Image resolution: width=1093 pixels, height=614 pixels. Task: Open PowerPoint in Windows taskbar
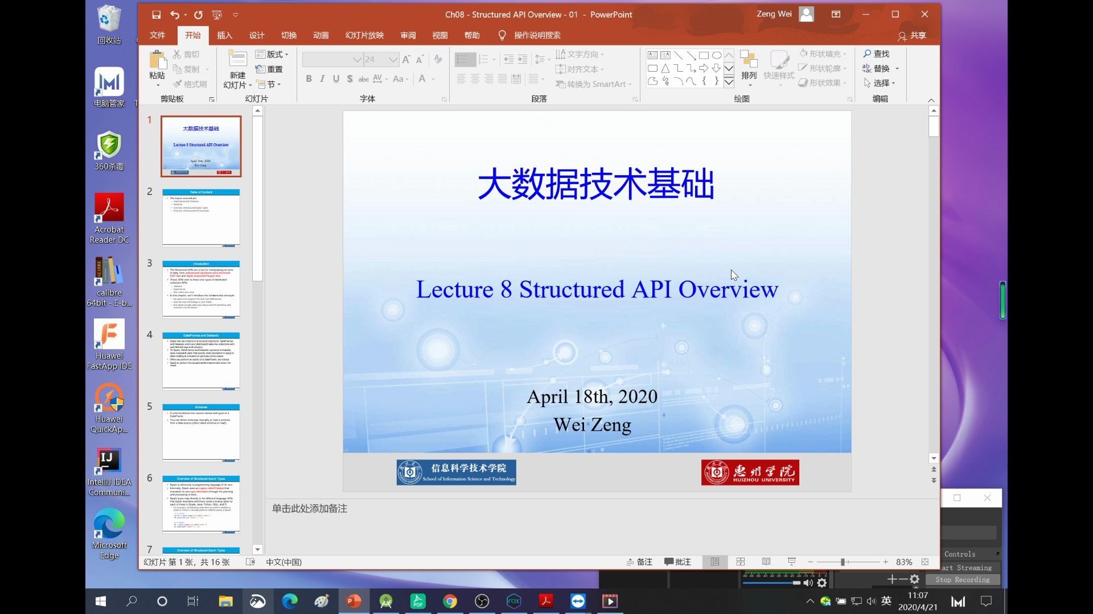tap(354, 601)
